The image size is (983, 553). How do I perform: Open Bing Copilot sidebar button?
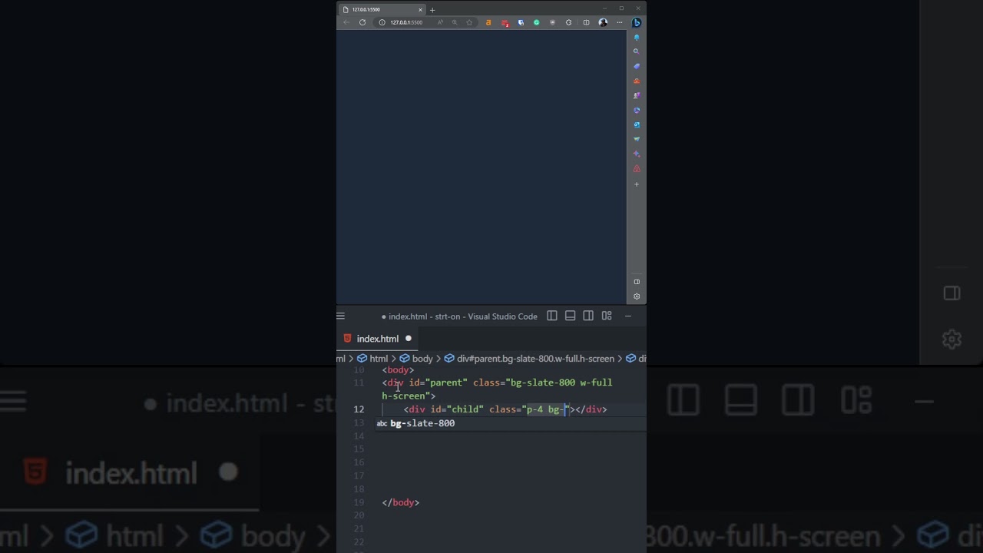[637, 22]
